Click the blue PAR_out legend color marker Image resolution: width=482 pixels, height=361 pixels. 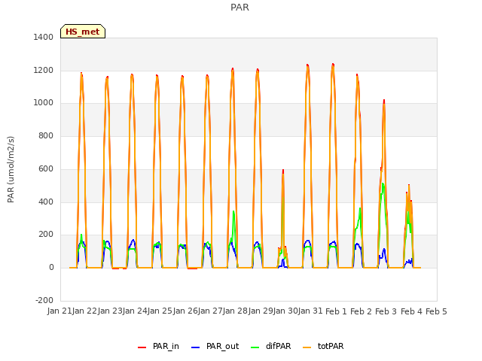tap(195, 347)
